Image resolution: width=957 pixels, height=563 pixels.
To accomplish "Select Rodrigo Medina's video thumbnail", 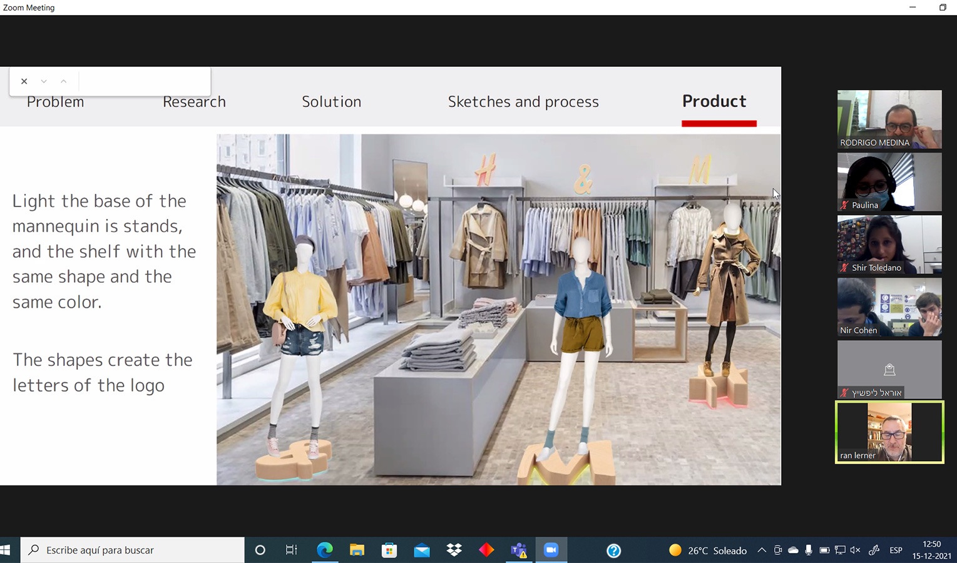I will point(889,119).
